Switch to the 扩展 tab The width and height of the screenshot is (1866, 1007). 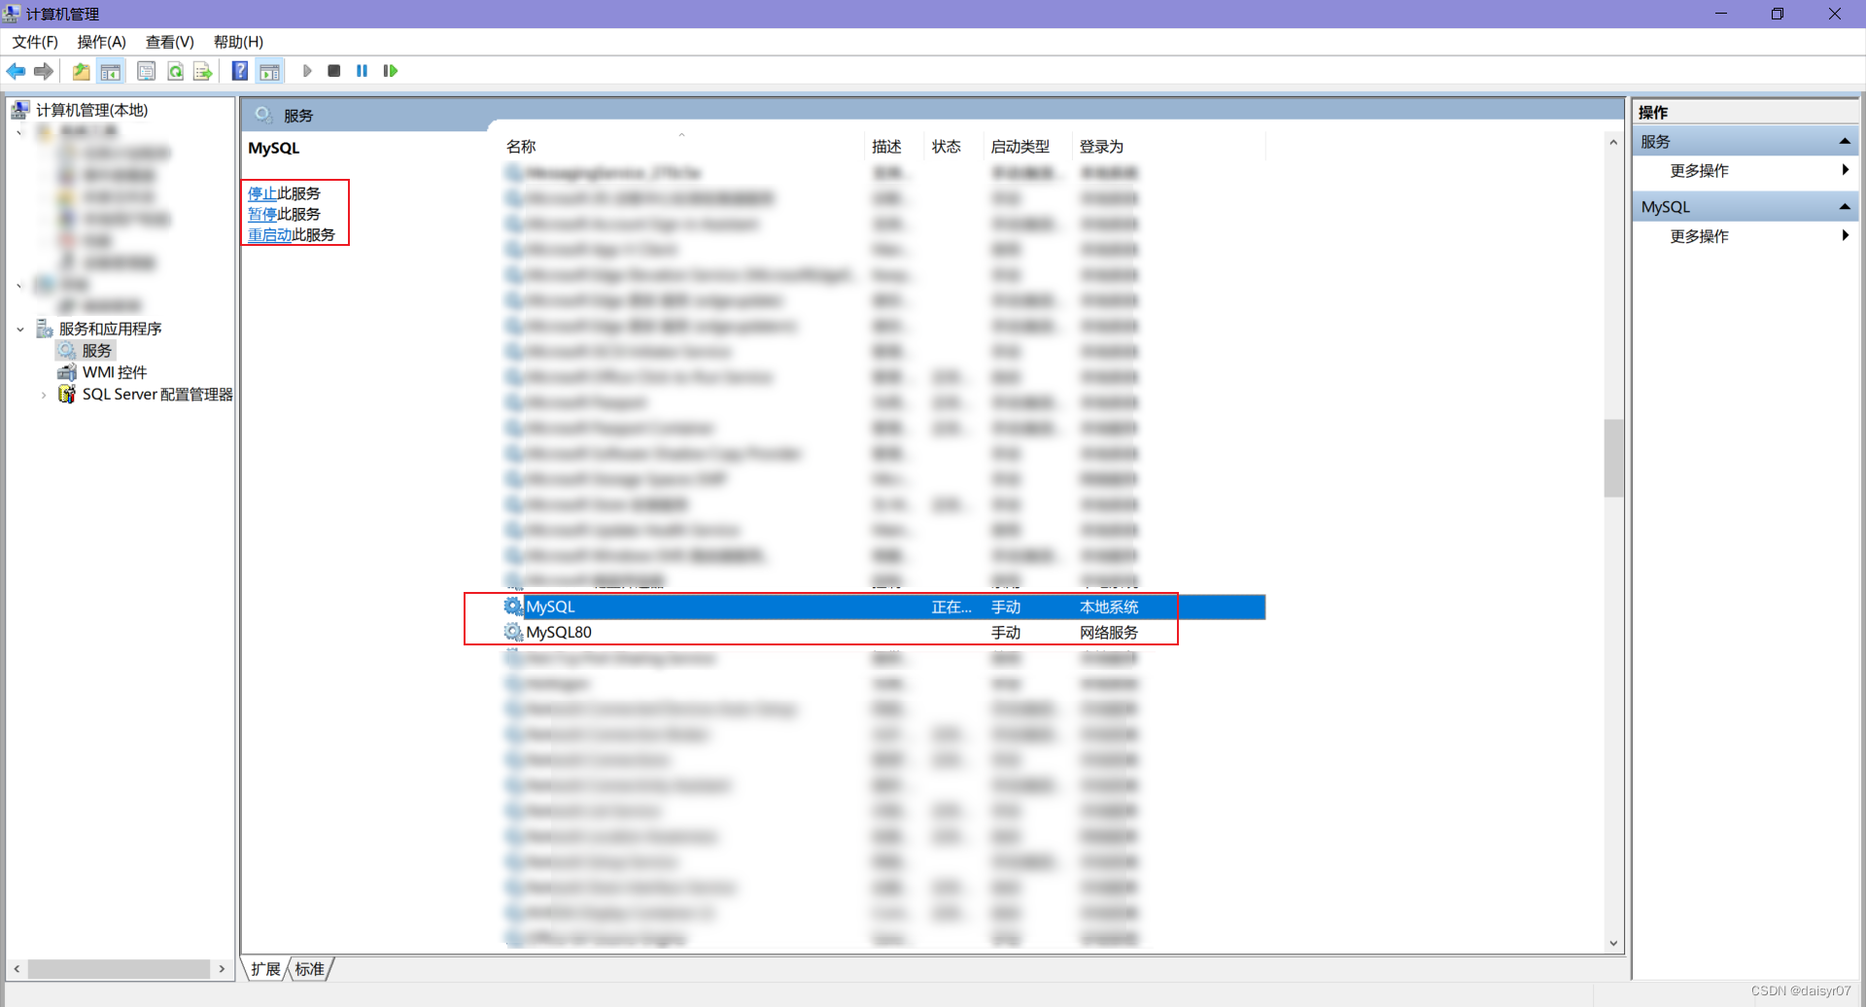[x=265, y=969]
